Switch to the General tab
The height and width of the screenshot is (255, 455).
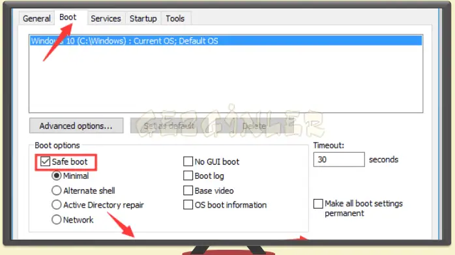coord(37,18)
